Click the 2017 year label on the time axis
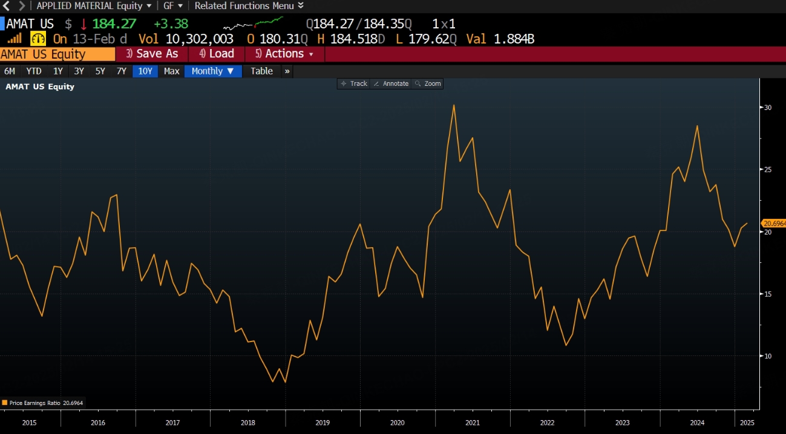The image size is (786, 434). click(x=172, y=423)
